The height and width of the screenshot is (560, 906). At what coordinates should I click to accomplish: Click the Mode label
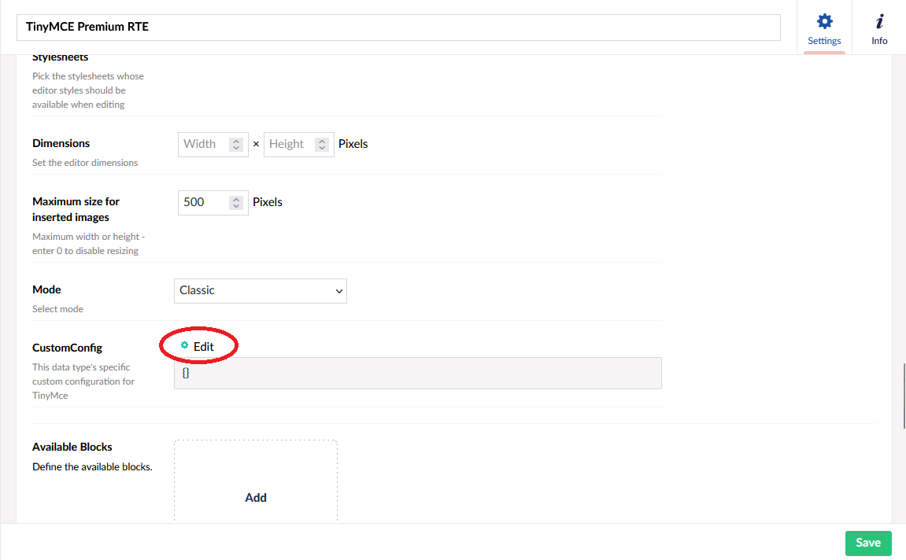(46, 289)
